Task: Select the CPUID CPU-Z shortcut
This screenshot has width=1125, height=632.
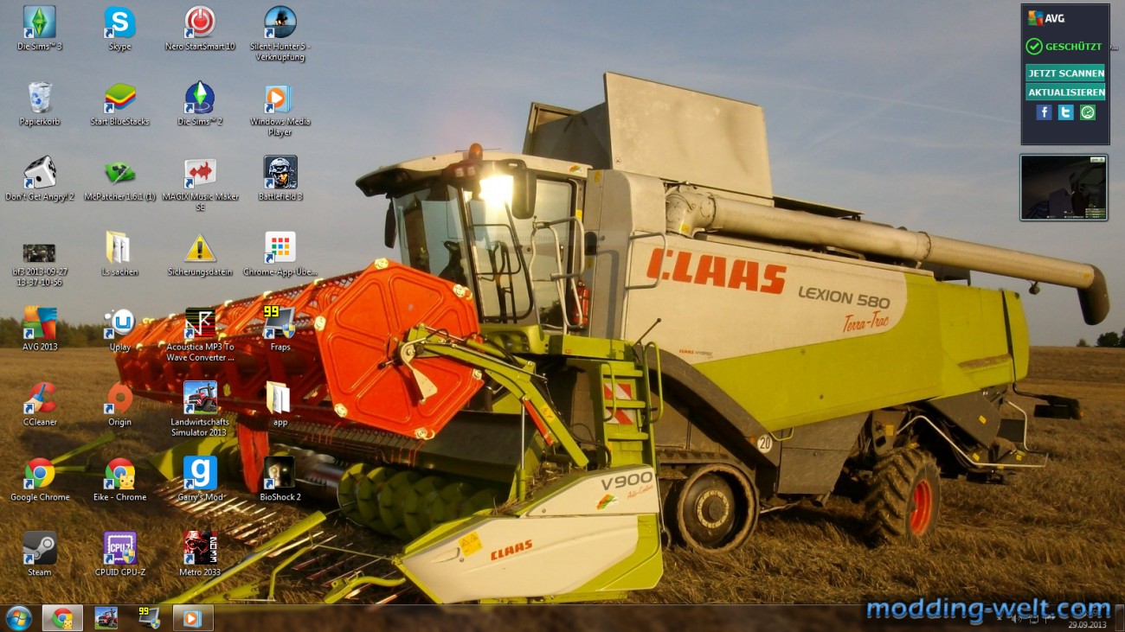Action: 119,554
